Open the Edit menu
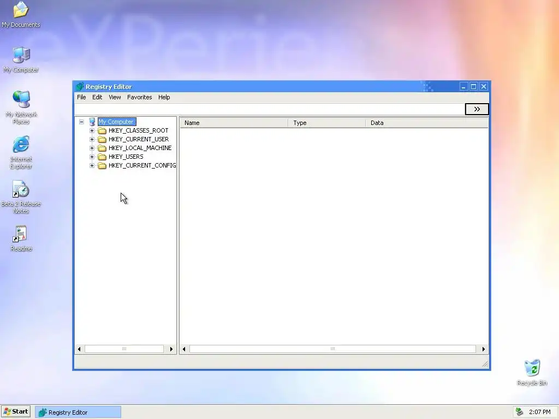Screen dimensions: 559x419 click(97, 97)
